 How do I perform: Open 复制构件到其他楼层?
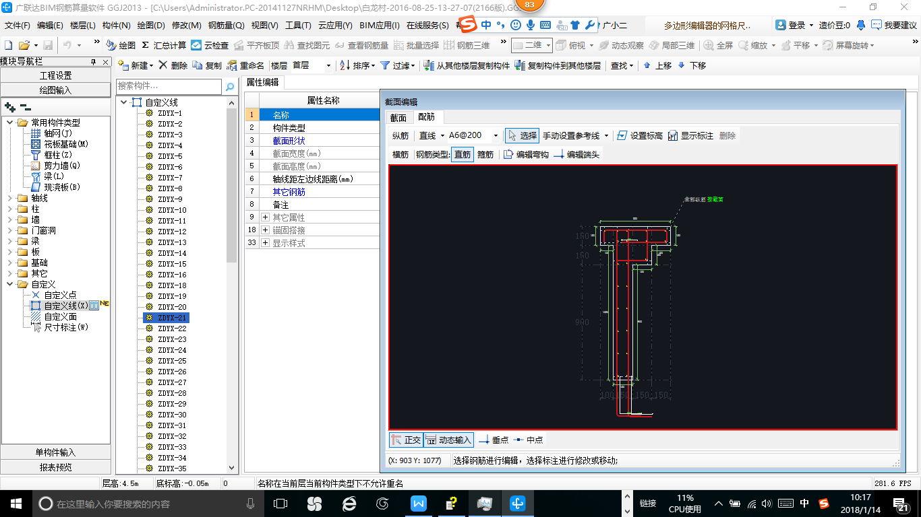(558, 65)
